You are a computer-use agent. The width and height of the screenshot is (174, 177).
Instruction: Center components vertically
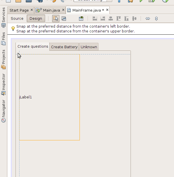pos(134,19)
